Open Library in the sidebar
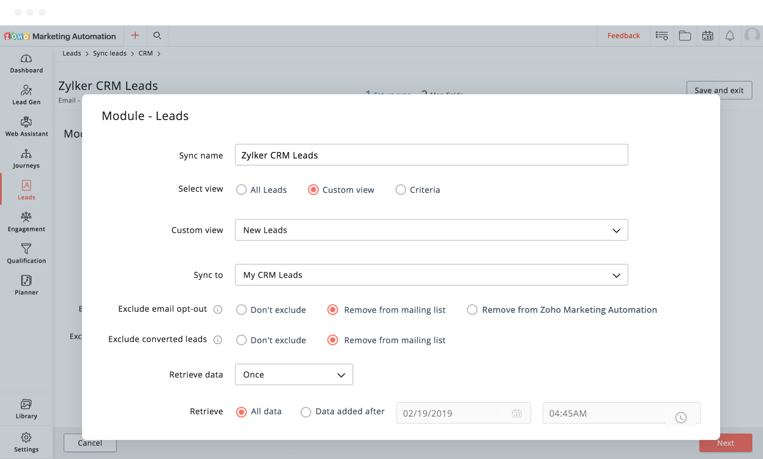This screenshot has width=763, height=459. pyautogui.click(x=26, y=409)
